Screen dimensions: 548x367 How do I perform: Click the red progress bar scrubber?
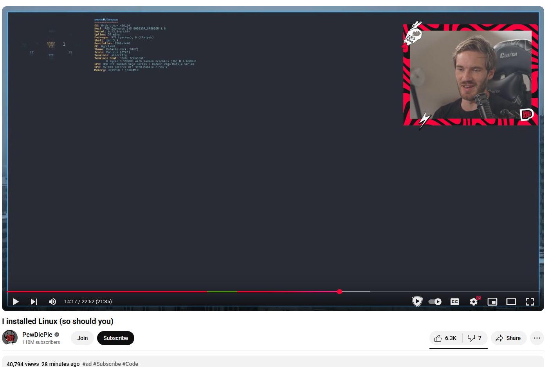coord(339,291)
